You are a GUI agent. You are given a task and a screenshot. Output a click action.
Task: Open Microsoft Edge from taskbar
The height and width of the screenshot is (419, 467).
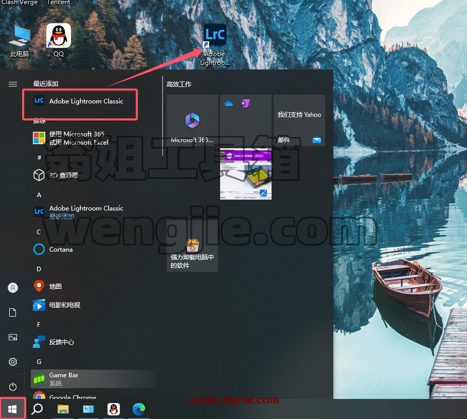tap(139, 409)
